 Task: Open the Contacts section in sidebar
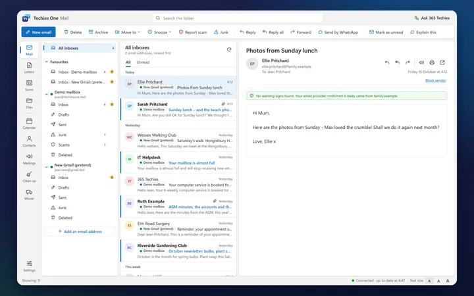[x=29, y=141]
